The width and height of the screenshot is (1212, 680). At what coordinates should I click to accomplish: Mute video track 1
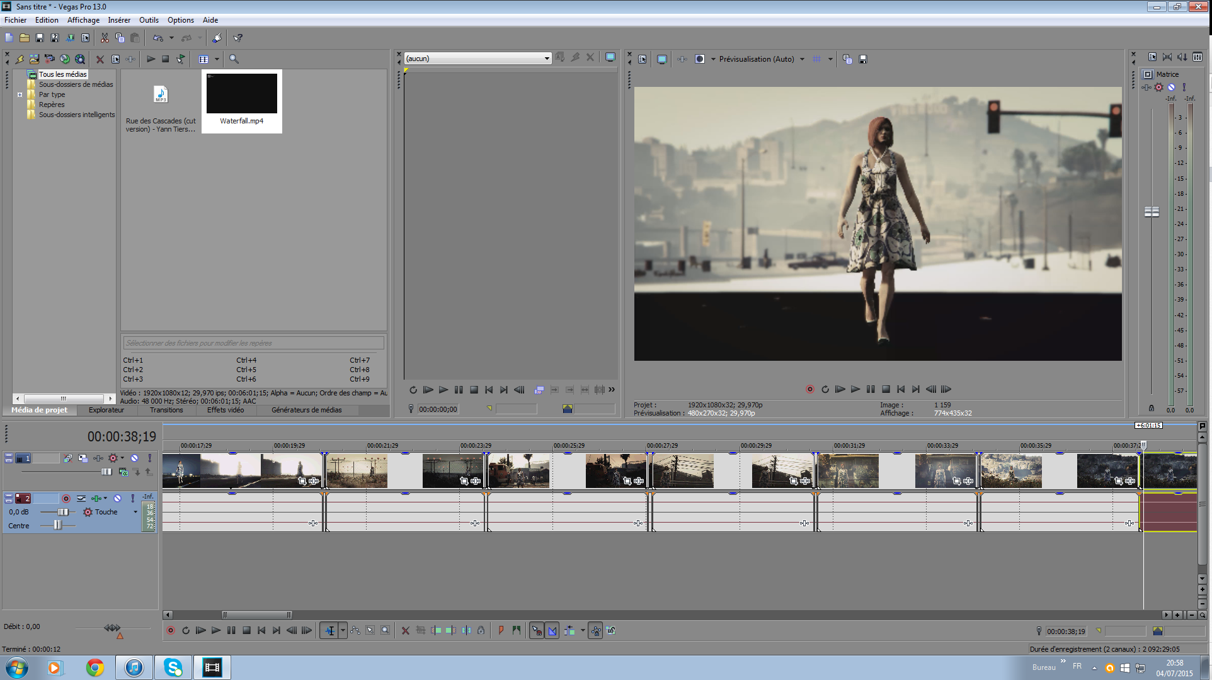134,458
